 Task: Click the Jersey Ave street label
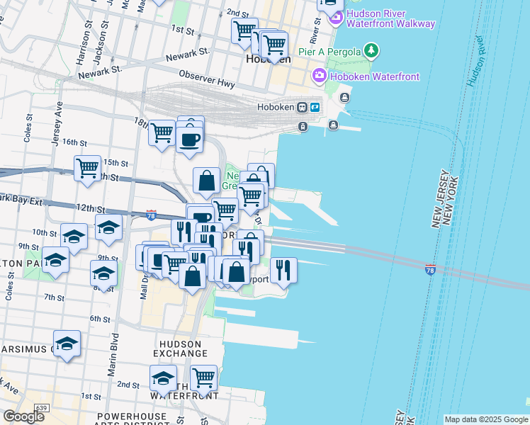tap(57, 124)
